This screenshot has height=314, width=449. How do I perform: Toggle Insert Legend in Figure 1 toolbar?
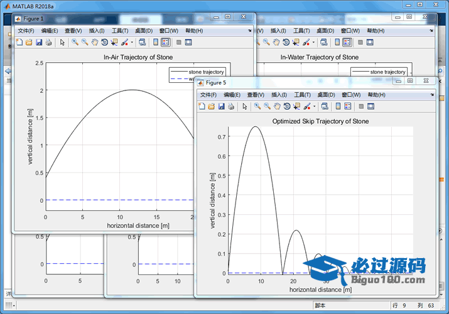166,42
